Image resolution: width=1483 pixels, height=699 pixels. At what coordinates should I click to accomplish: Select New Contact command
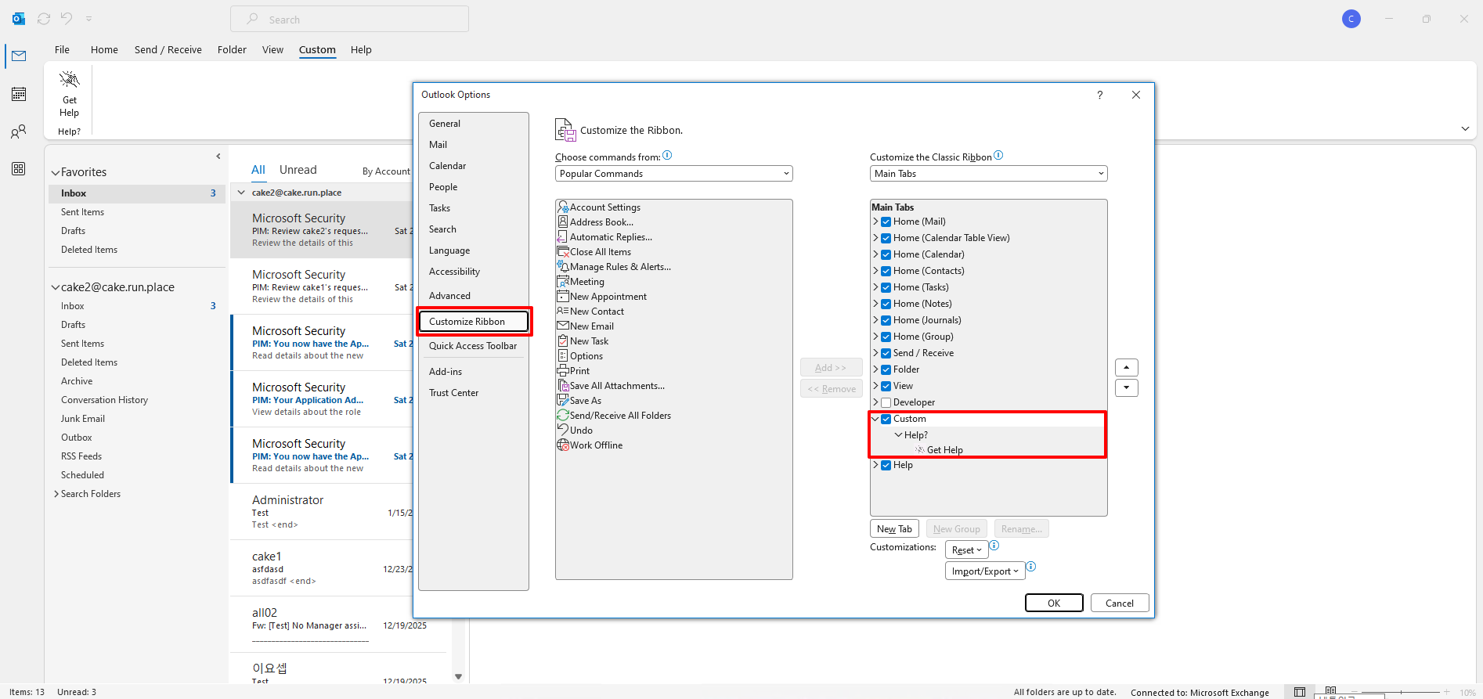(x=590, y=312)
